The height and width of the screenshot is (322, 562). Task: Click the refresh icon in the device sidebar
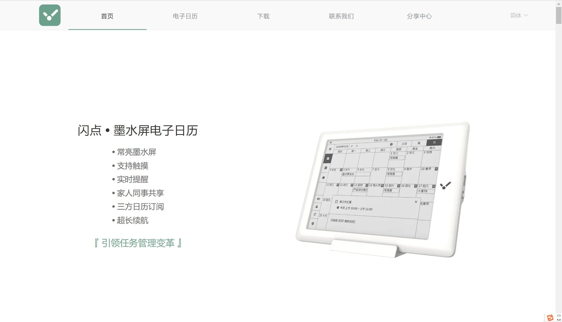click(315, 214)
